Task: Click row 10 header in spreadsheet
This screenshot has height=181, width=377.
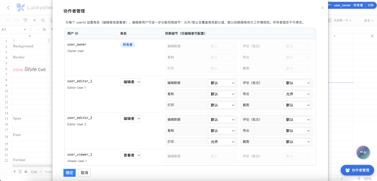Action: click(6, 91)
